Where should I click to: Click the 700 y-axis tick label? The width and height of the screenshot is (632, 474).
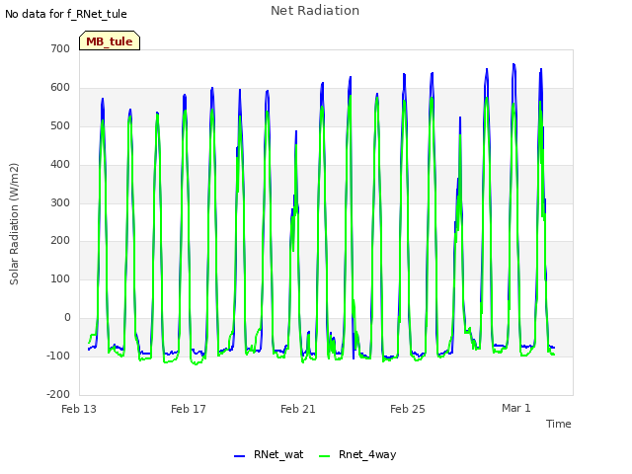pyautogui.click(x=60, y=48)
